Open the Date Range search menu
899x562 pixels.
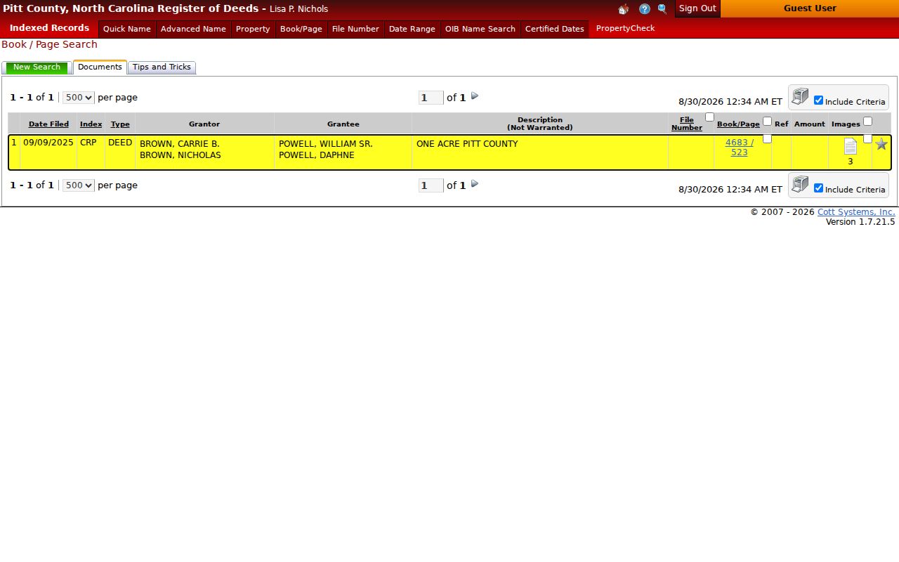point(412,29)
